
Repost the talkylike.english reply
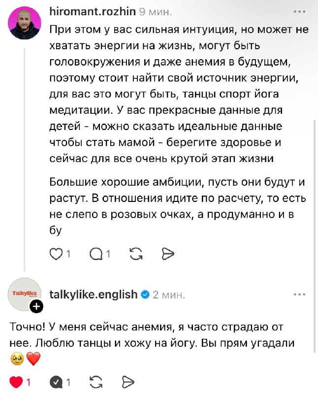coord(96,382)
